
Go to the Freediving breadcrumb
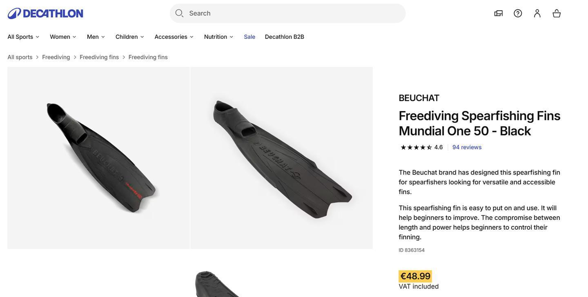[x=56, y=57]
